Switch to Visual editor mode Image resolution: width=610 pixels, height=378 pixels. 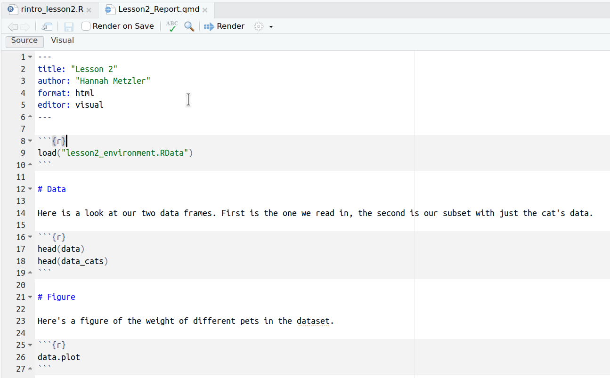62,40
